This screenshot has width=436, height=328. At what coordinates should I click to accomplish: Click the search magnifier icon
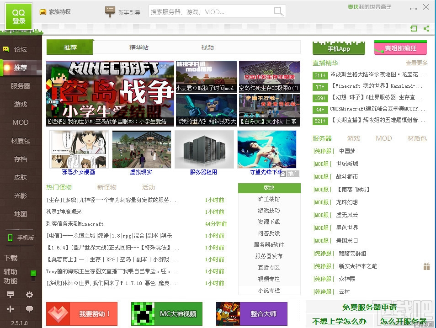click(x=278, y=11)
